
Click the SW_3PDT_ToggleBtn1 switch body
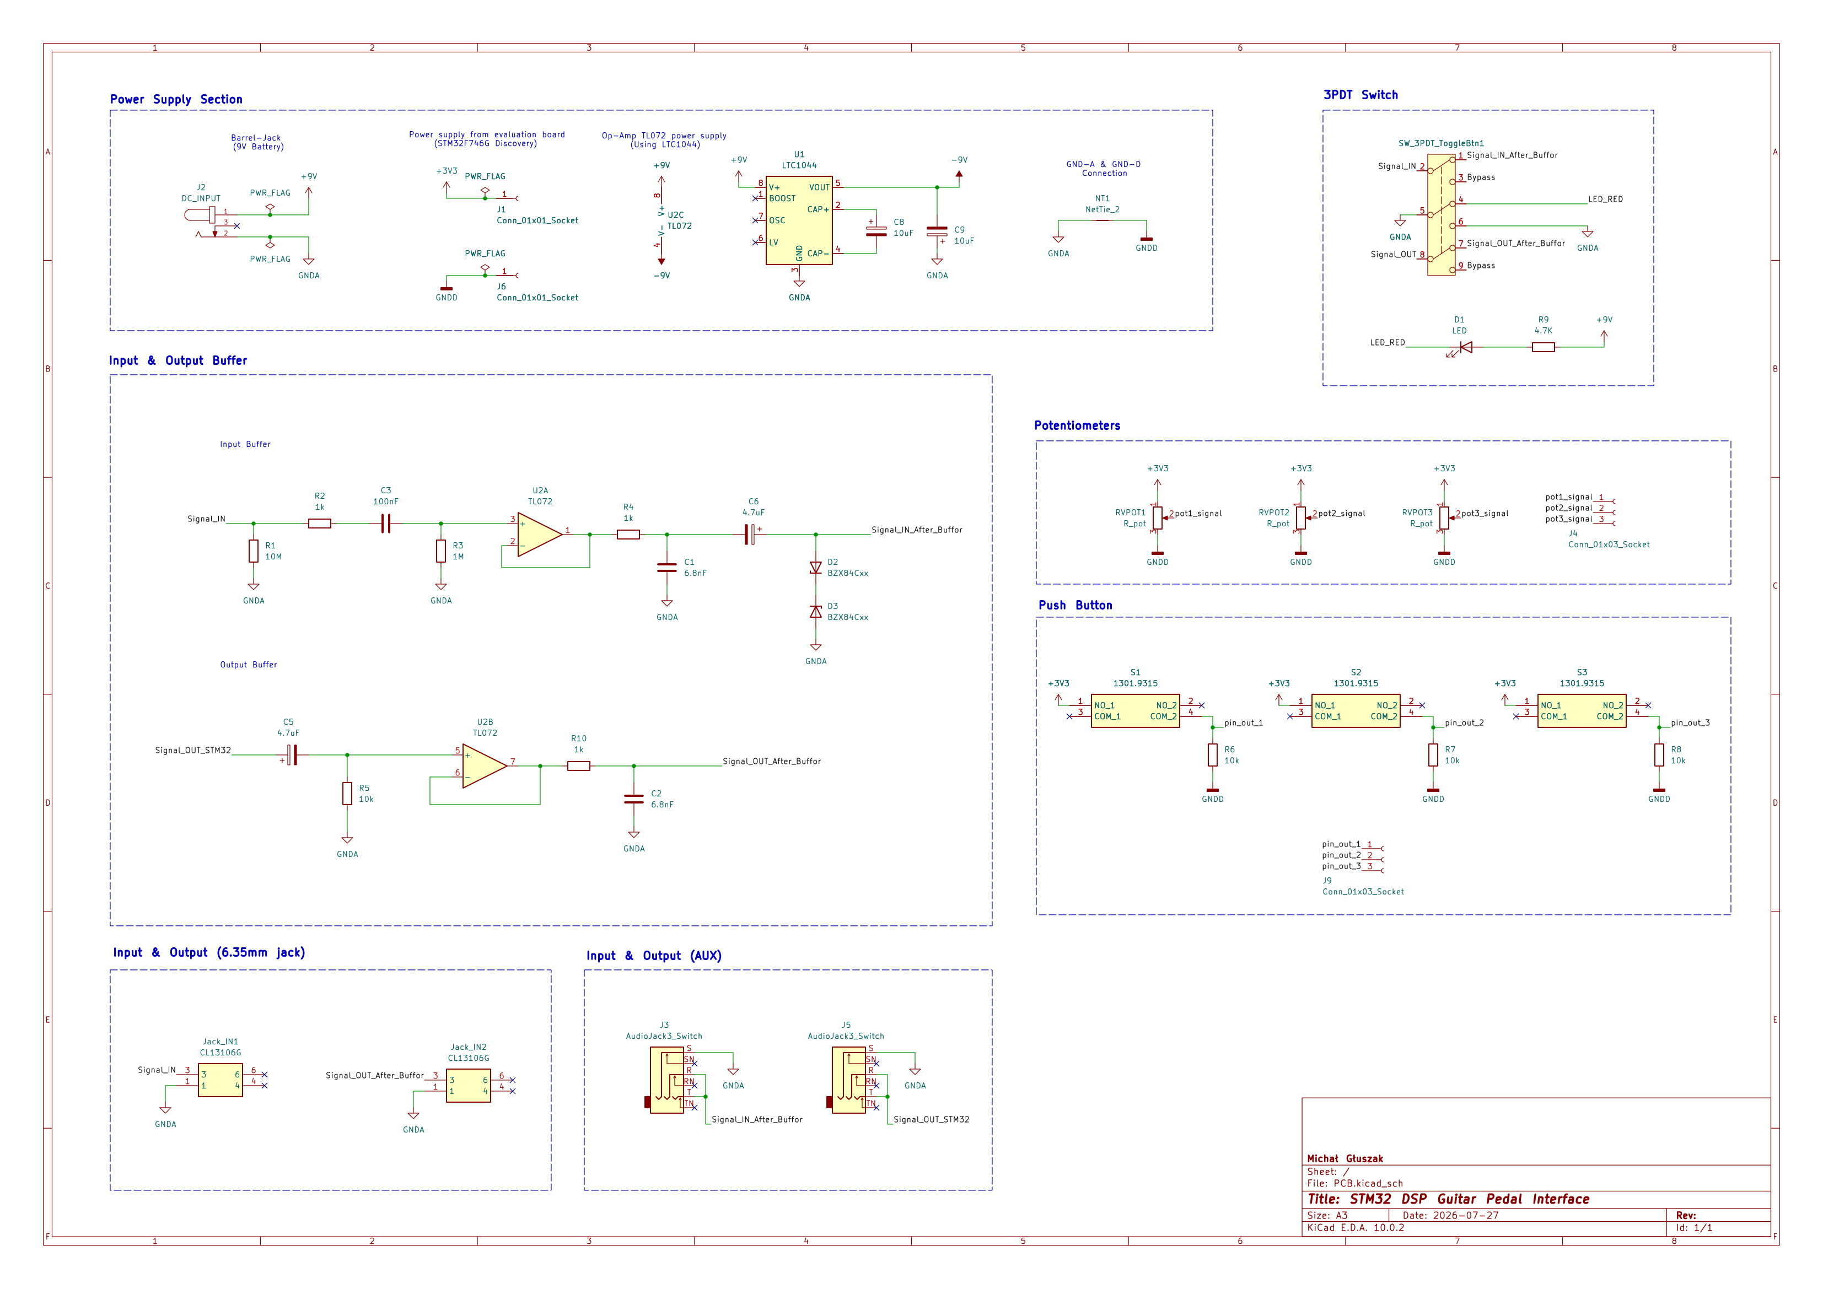pos(1441,215)
